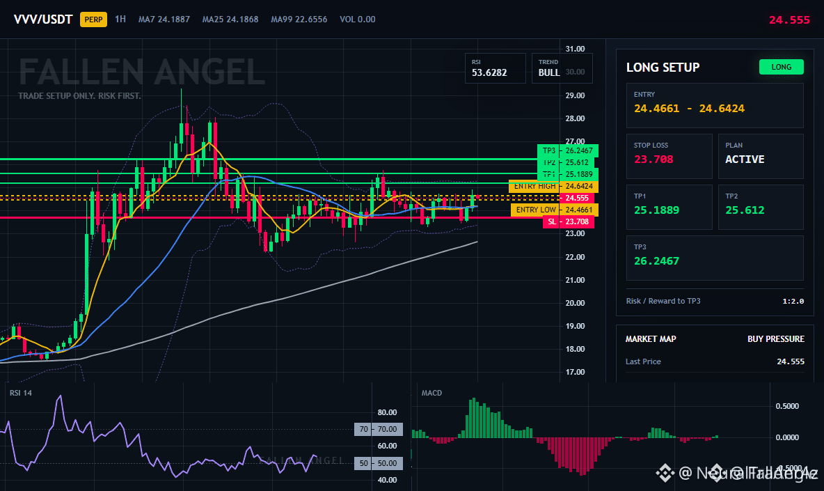Click the TP2 25.612 price tag

click(568, 162)
